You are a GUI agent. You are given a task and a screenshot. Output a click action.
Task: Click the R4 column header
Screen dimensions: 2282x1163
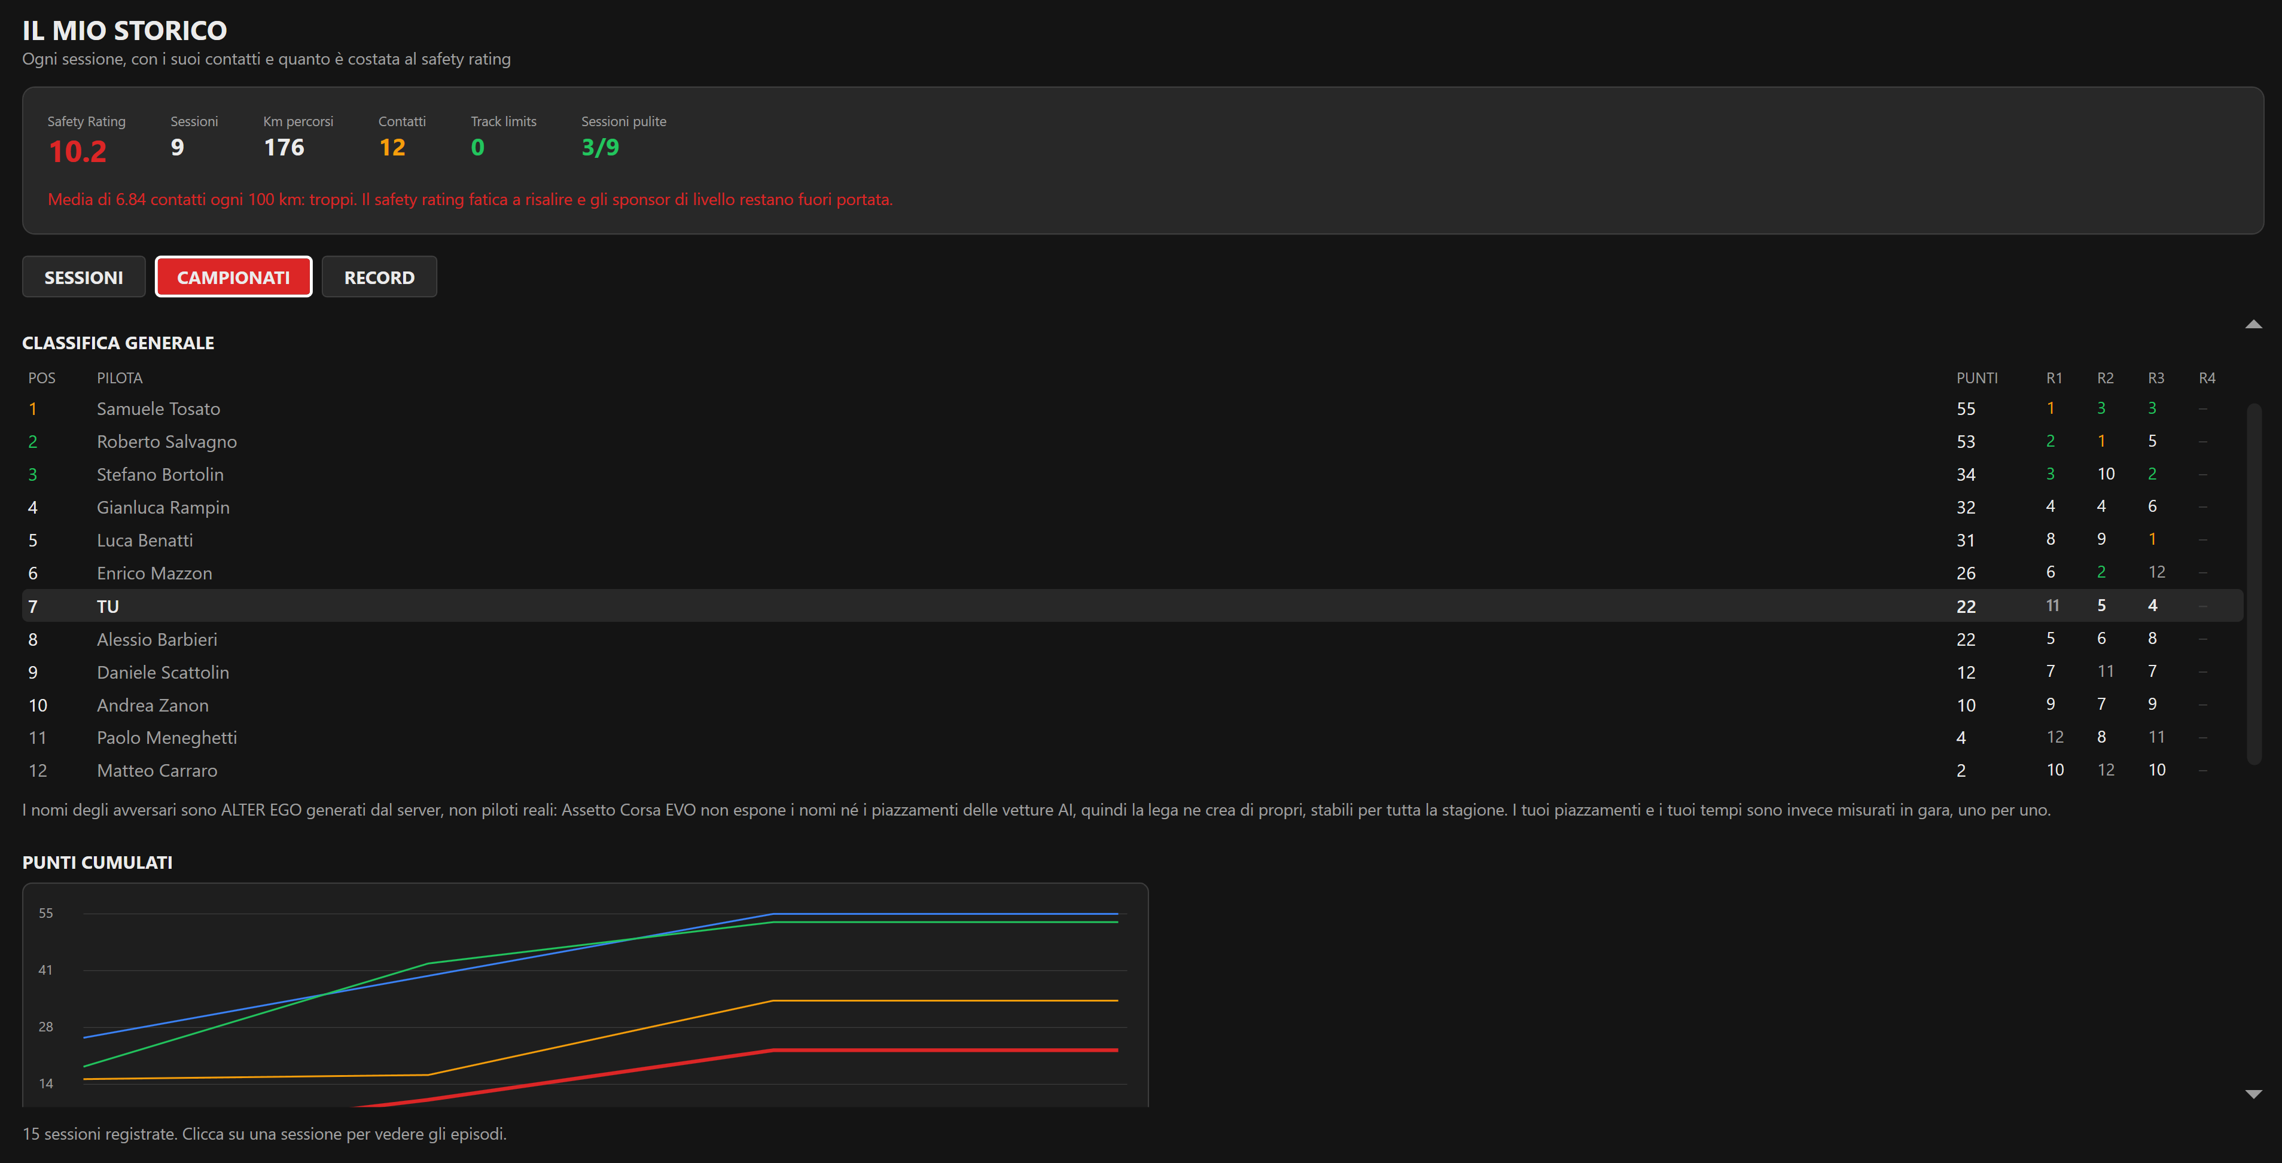click(x=2207, y=378)
